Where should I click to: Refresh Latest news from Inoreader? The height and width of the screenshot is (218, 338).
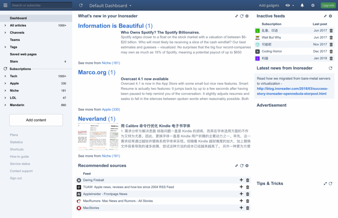point(331,68)
